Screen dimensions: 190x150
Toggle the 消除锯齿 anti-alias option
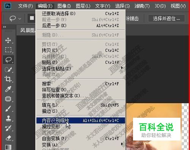coord(132,19)
